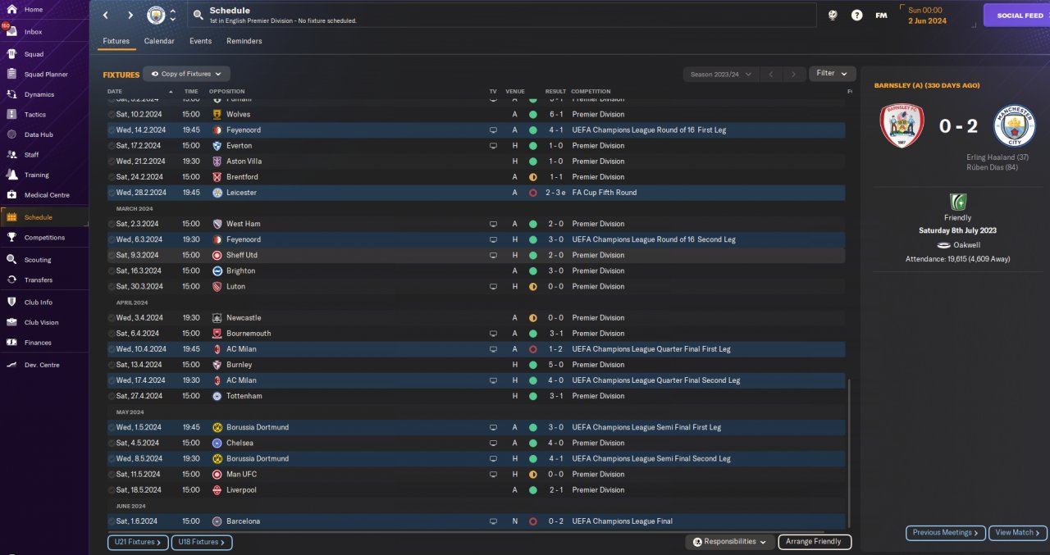
Task: Open Training in the sidebar
Action: point(44,175)
